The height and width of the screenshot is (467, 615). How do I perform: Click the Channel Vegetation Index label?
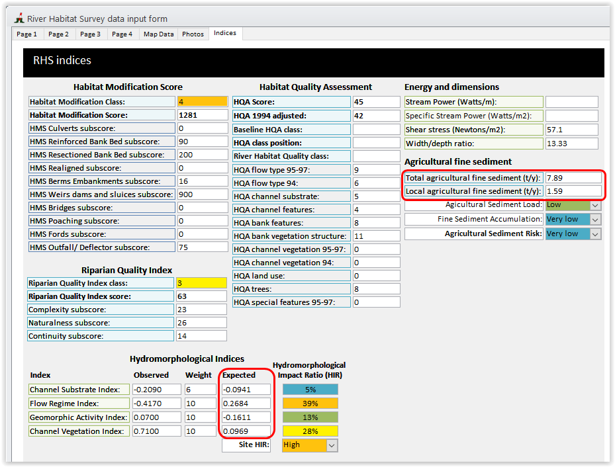click(x=79, y=431)
